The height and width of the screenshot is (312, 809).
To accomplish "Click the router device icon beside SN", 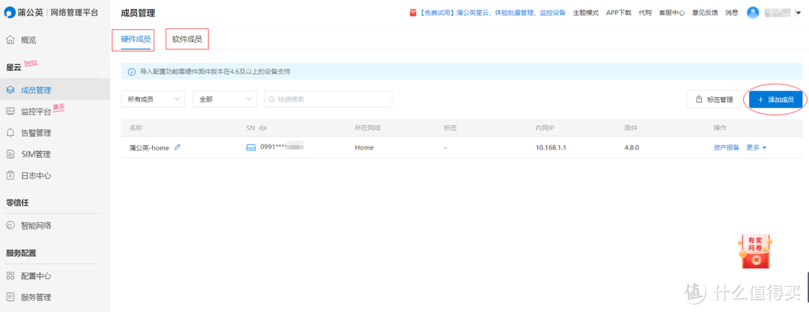I will pyautogui.click(x=251, y=147).
